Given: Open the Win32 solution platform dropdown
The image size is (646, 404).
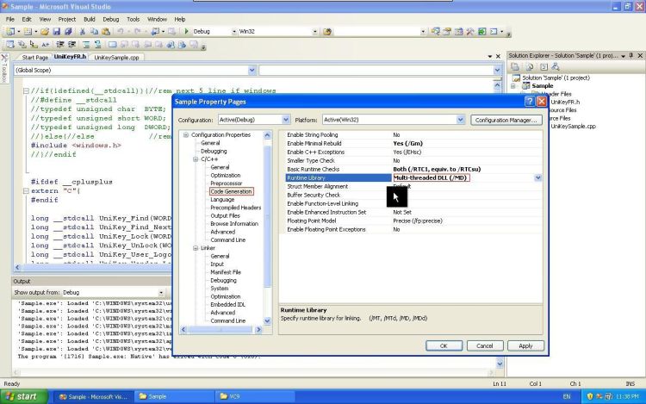Looking at the screenshot, I should [314, 31].
